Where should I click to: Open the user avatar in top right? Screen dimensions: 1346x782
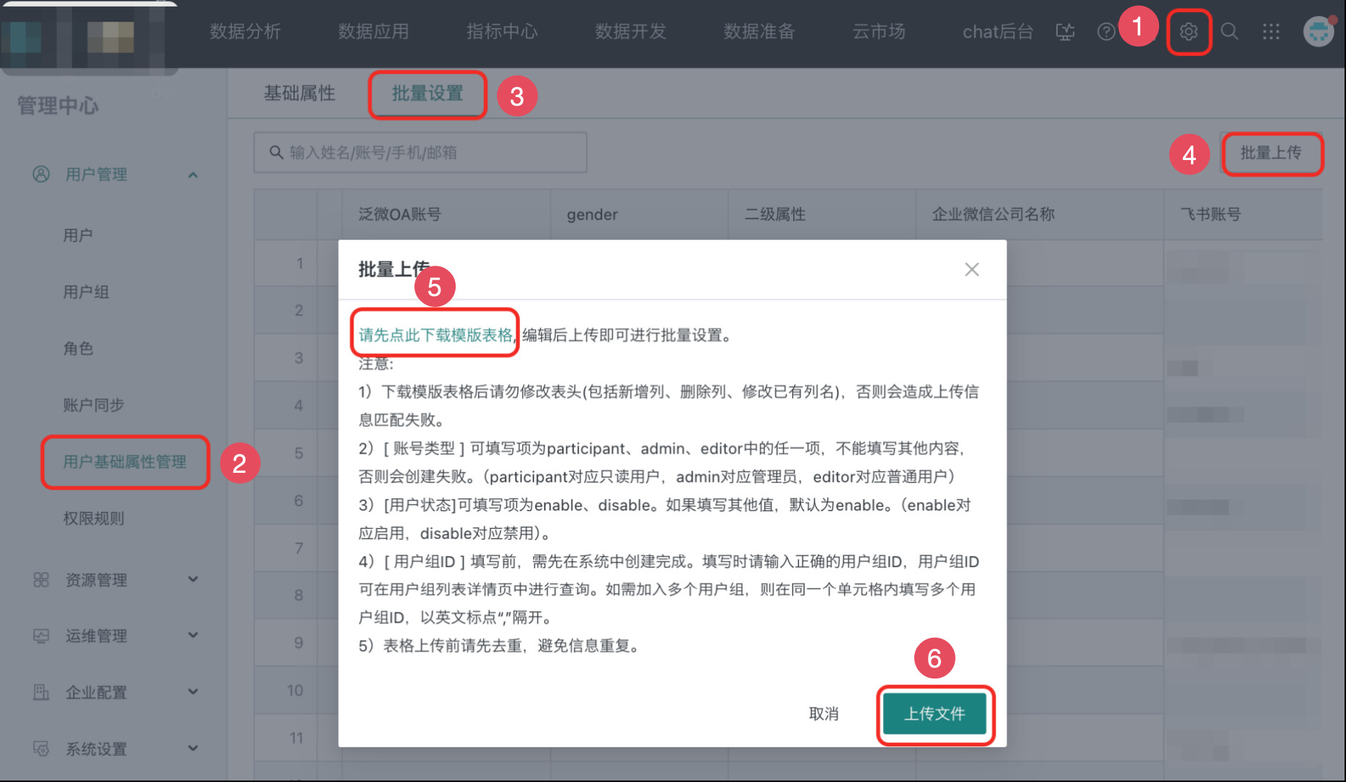coord(1318,32)
